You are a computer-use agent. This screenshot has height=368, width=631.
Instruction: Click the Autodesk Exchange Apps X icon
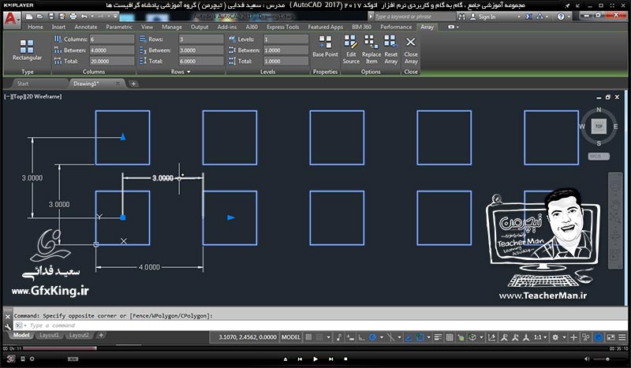tap(528, 17)
